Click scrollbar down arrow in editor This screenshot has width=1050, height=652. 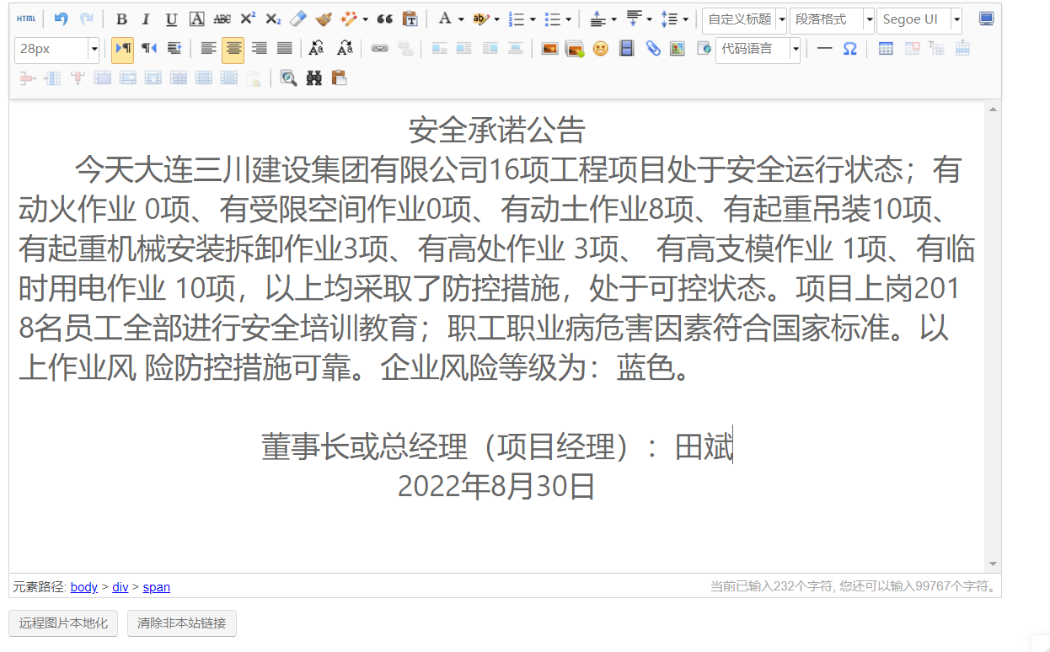point(993,564)
